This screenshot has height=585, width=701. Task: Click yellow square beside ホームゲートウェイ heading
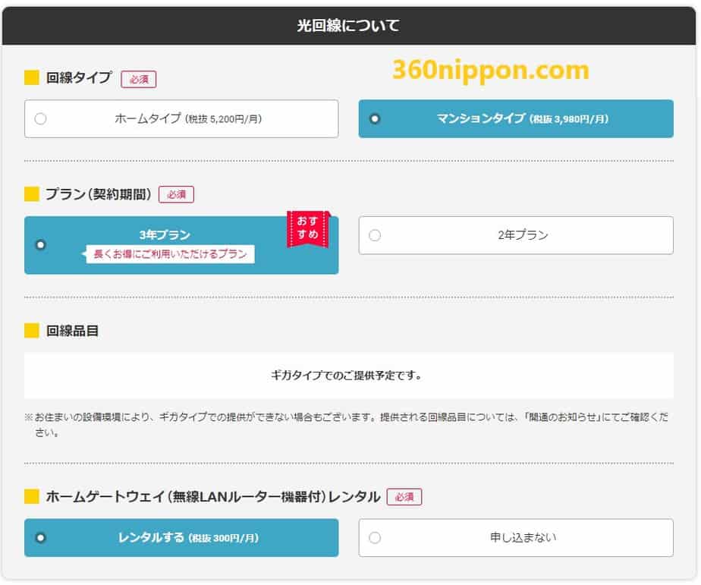pyautogui.click(x=31, y=497)
